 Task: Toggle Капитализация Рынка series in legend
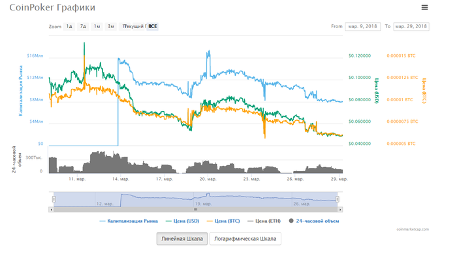coord(129,221)
